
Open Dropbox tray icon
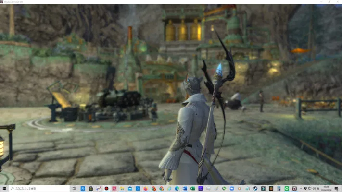[x=305, y=189]
